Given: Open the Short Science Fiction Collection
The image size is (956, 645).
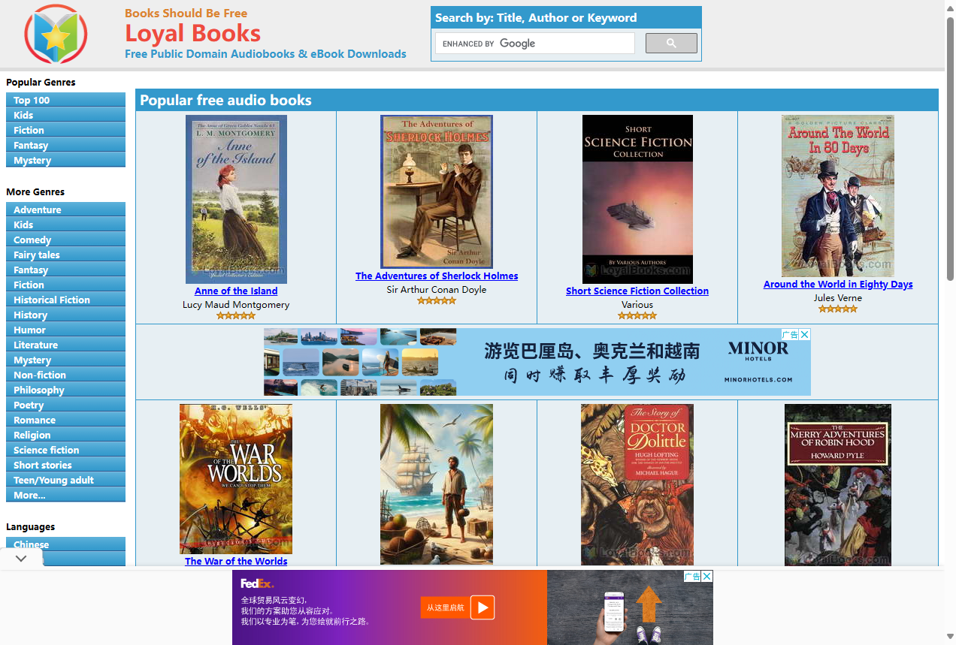Looking at the screenshot, I should click(637, 291).
